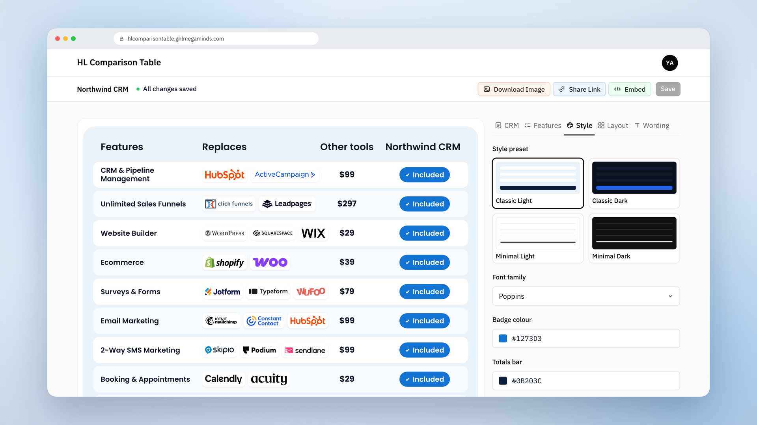Select the Acuity logo chip
Screen dimensions: 757x425
tap(269, 379)
